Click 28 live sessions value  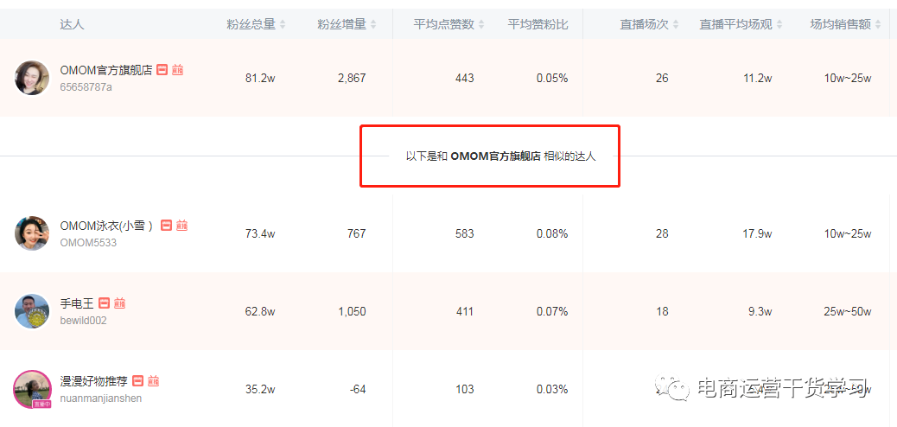662,233
